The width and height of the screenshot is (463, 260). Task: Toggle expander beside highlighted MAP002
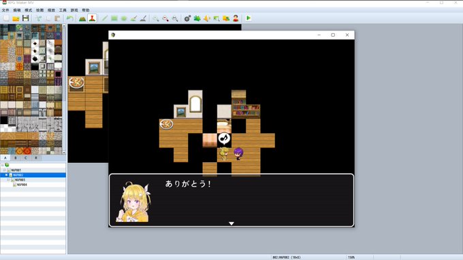6,175
